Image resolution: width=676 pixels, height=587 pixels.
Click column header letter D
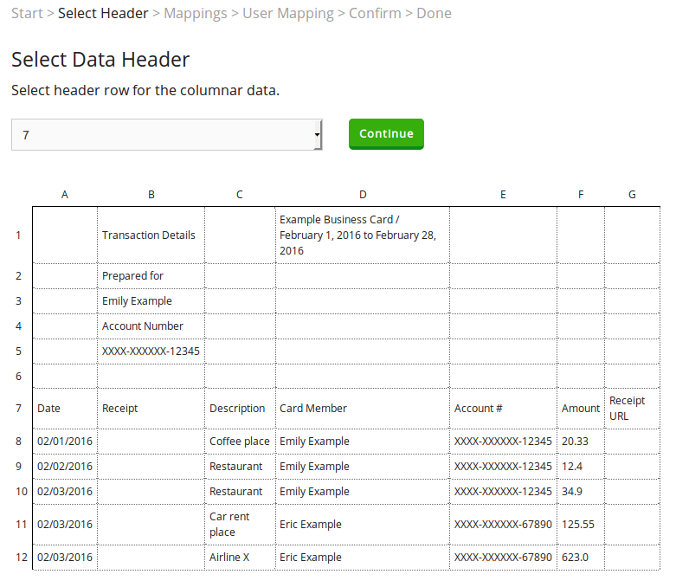[363, 195]
